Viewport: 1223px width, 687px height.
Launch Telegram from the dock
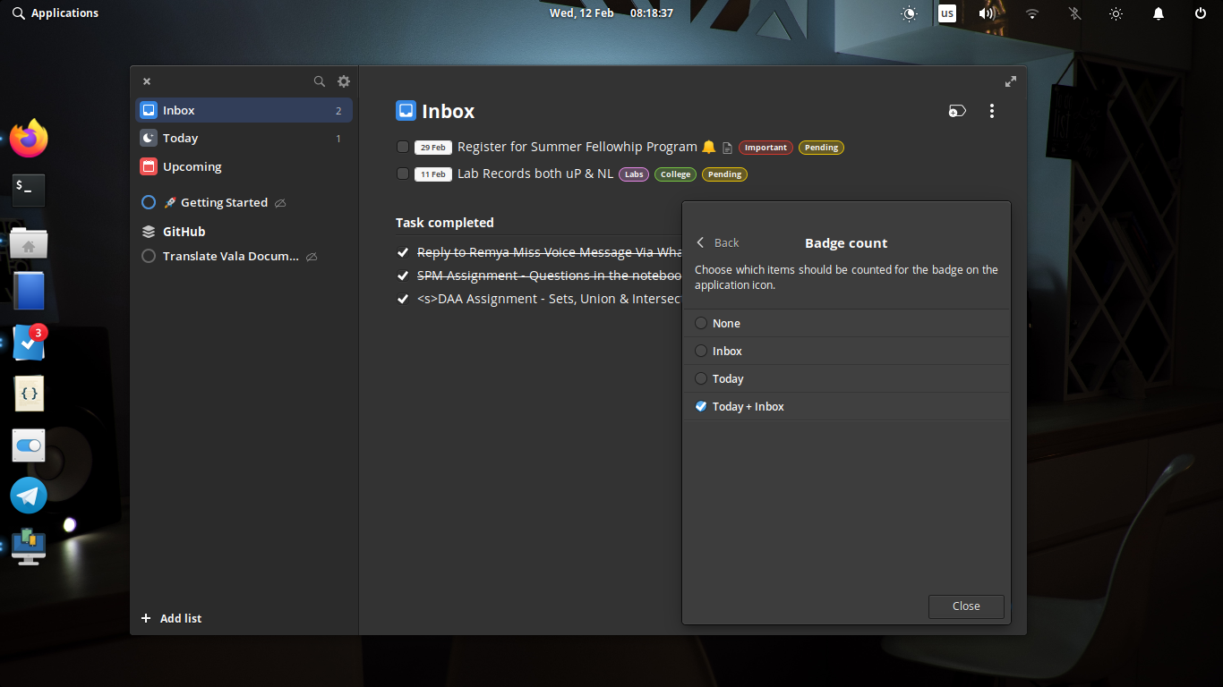coord(29,496)
